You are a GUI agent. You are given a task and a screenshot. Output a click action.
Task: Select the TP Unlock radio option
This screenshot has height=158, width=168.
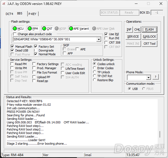click(95, 72)
